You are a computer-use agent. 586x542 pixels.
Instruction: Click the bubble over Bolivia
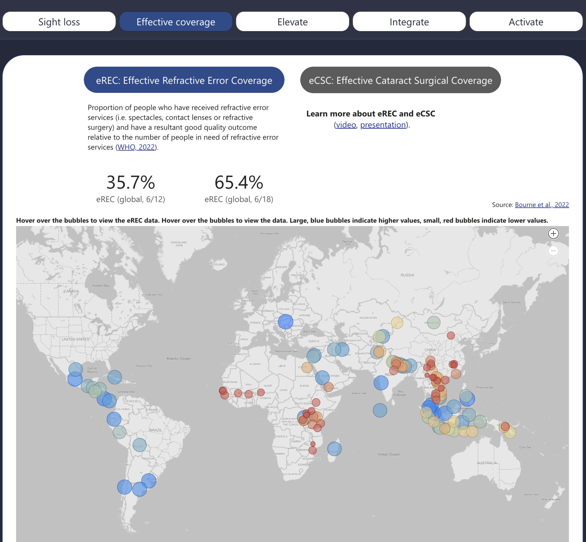139,445
